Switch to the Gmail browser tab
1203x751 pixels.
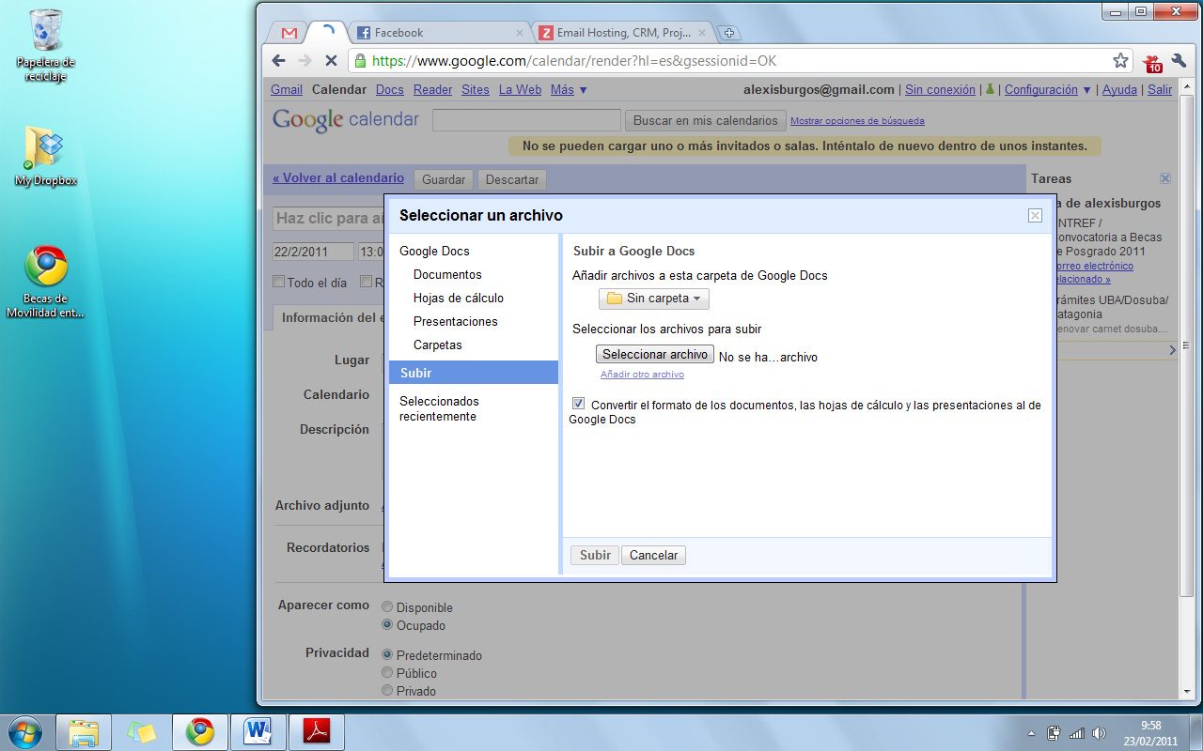(x=289, y=33)
